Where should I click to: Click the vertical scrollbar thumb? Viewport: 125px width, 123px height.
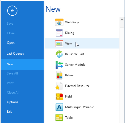[122, 75]
